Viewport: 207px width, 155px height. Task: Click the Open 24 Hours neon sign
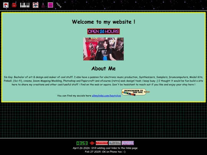coord(103,31)
